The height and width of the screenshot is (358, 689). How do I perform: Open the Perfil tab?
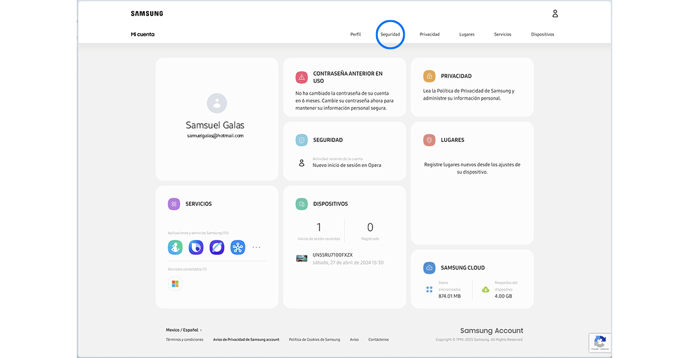point(355,34)
